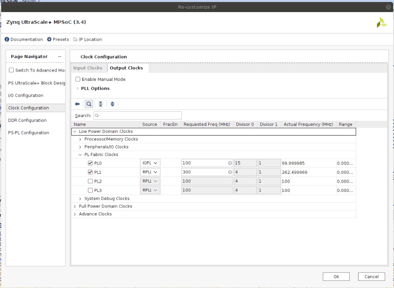This screenshot has width=394, height=288.
Task: Open Documentation via the info icon
Action: (x=7, y=39)
